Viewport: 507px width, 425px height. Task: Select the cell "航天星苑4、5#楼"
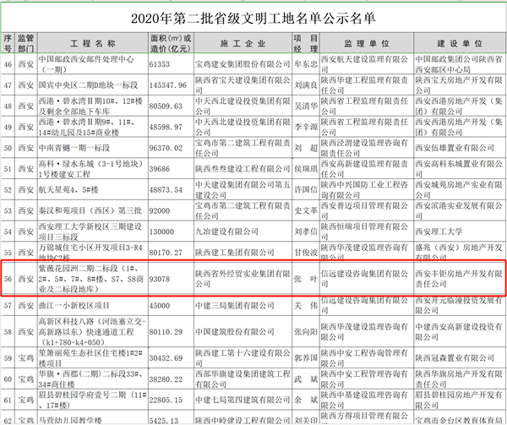[x=93, y=190]
